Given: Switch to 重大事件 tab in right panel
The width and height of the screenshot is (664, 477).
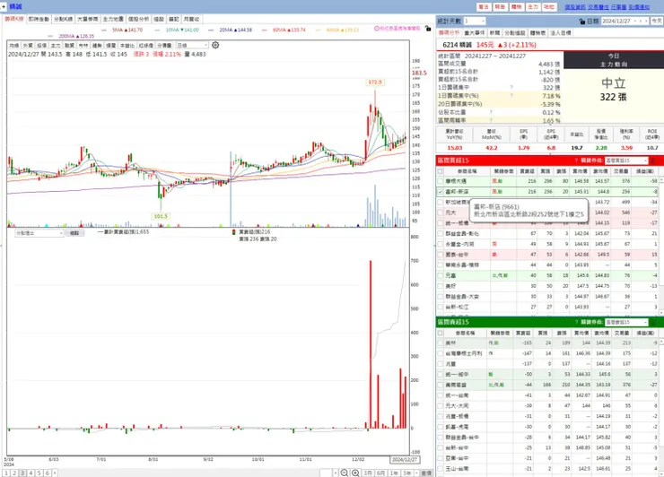Looking at the screenshot, I should point(475,32).
